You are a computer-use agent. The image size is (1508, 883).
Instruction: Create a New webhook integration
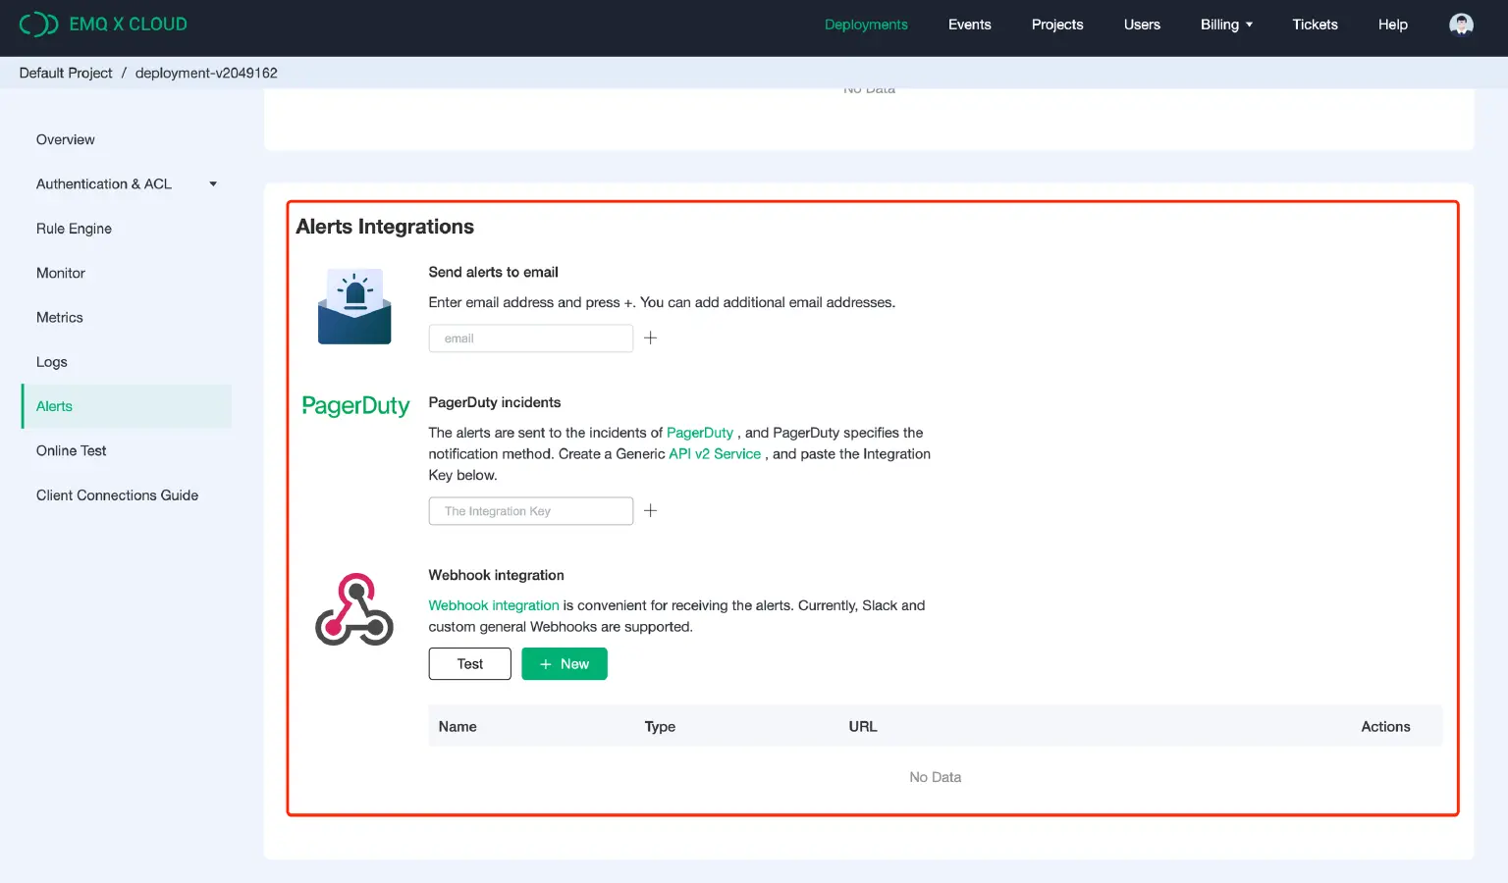pyautogui.click(x=564, y=663)
